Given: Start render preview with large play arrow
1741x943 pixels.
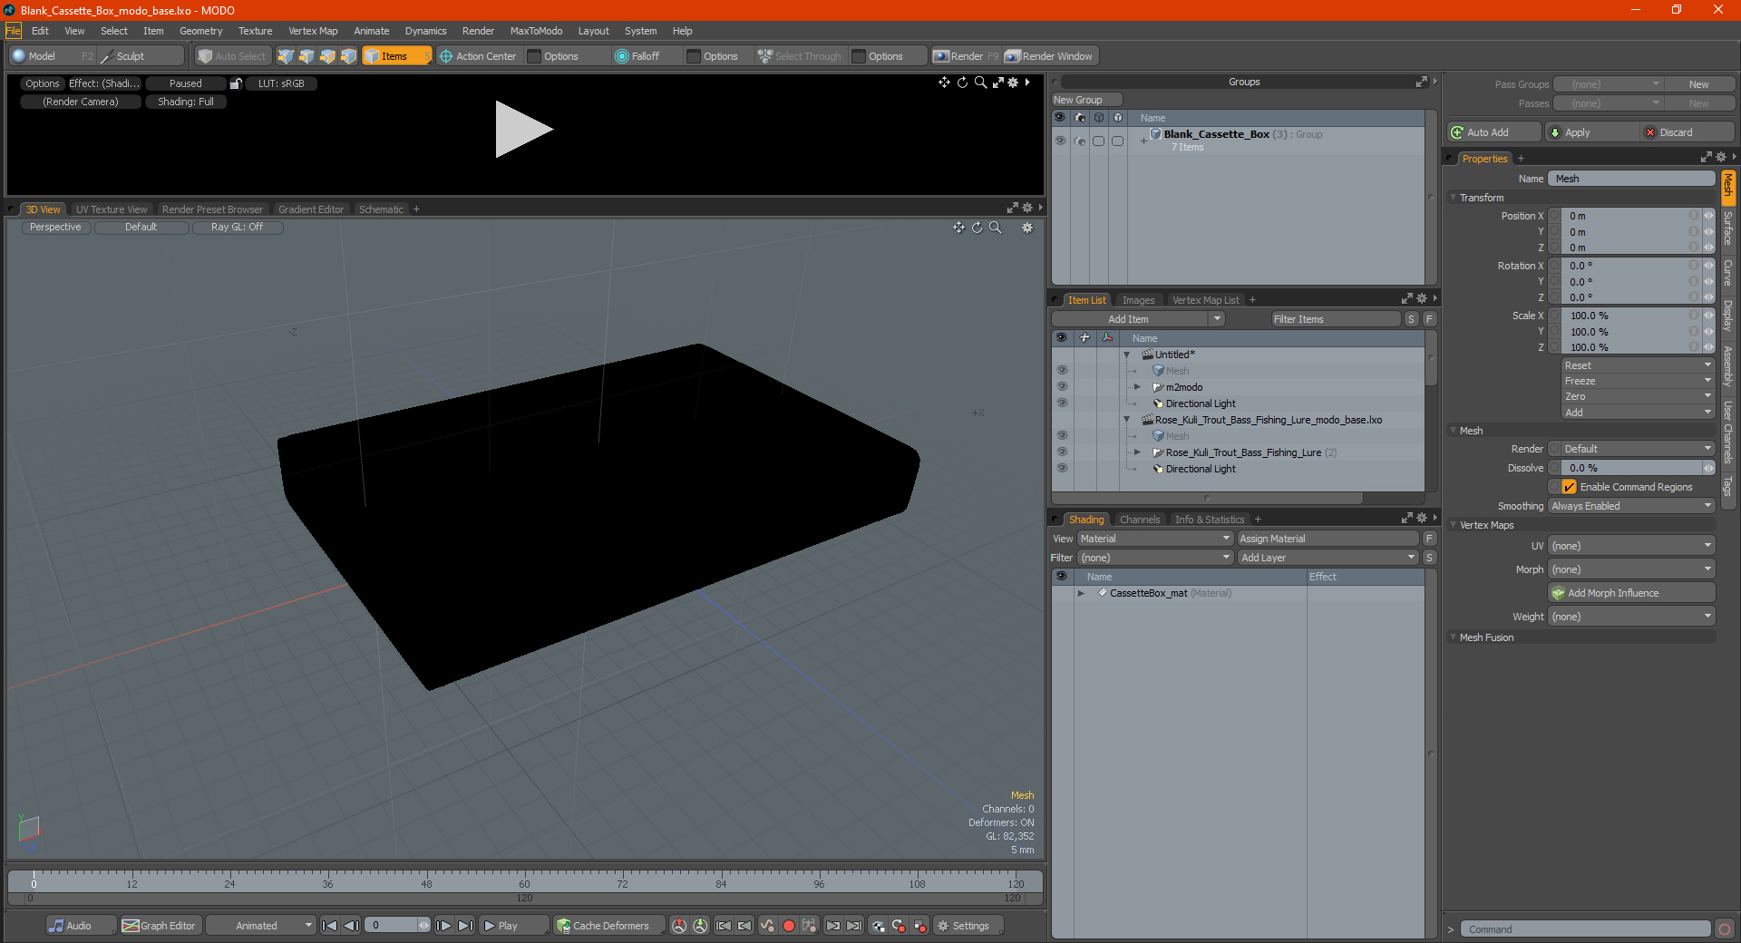Looking at the screenshot, I should click(524, 130).
